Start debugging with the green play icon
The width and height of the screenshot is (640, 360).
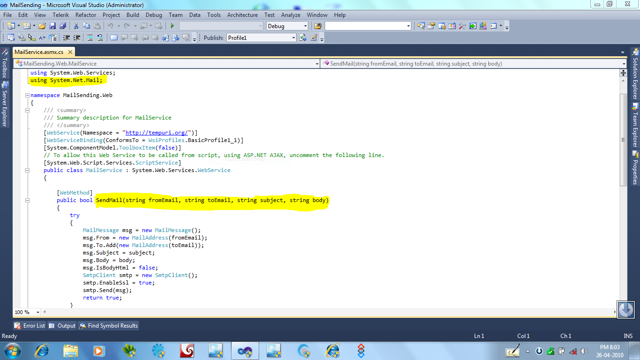[172, 26]
